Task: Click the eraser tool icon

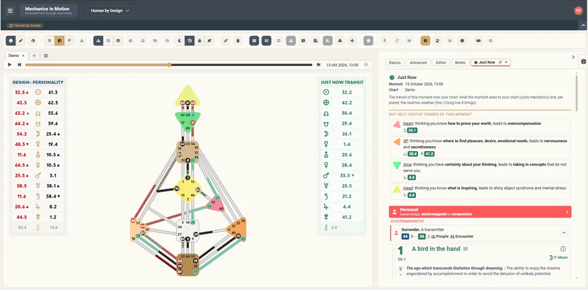Action: (33, 40)
